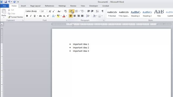Viewport: 173px width, 97px height.
Task: Apply the No Spacing style
Action: 124,14
